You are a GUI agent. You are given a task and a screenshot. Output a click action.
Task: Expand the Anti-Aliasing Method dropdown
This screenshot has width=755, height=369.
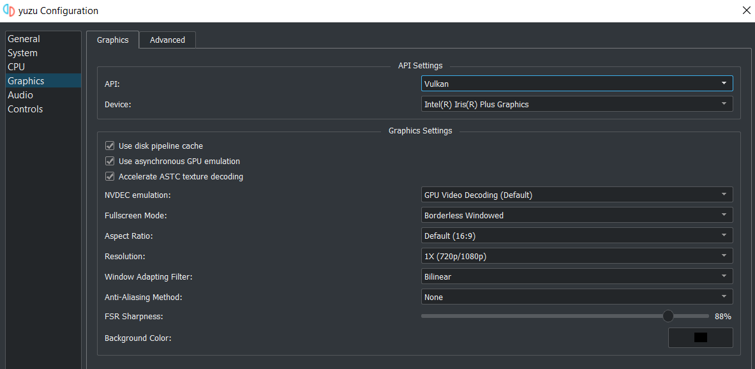tap(577, 297)
